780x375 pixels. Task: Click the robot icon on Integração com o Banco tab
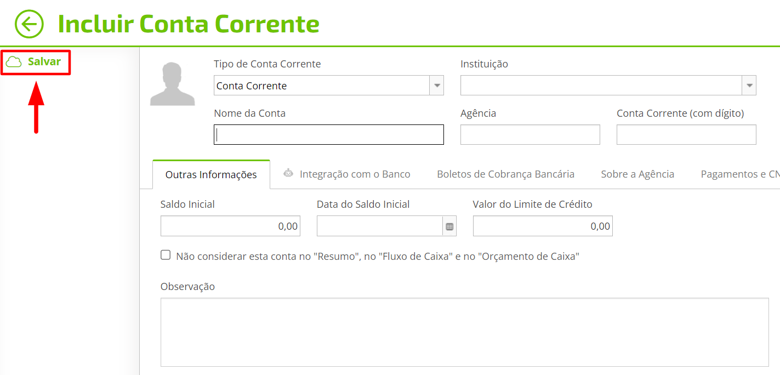[288, 173]
